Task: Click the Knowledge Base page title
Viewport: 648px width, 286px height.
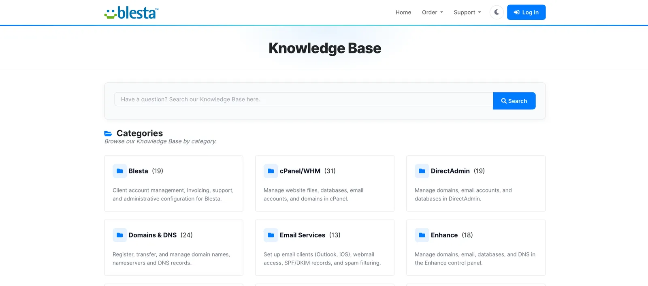Action: [325, 48]
